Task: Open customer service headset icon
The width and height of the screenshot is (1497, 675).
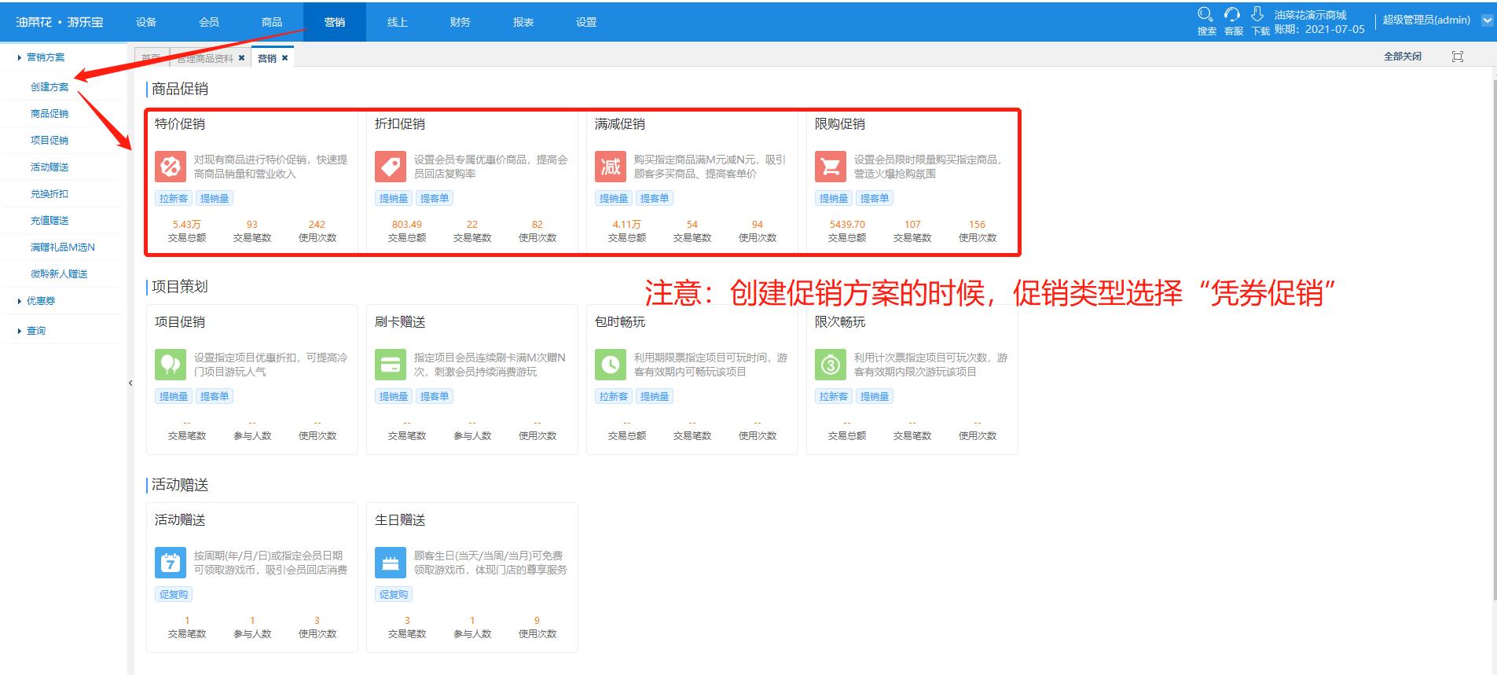Action: [1232, 14]
